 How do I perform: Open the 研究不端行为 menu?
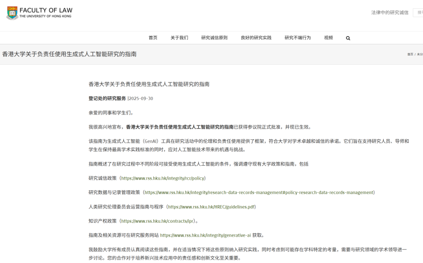tap(297, 38)
